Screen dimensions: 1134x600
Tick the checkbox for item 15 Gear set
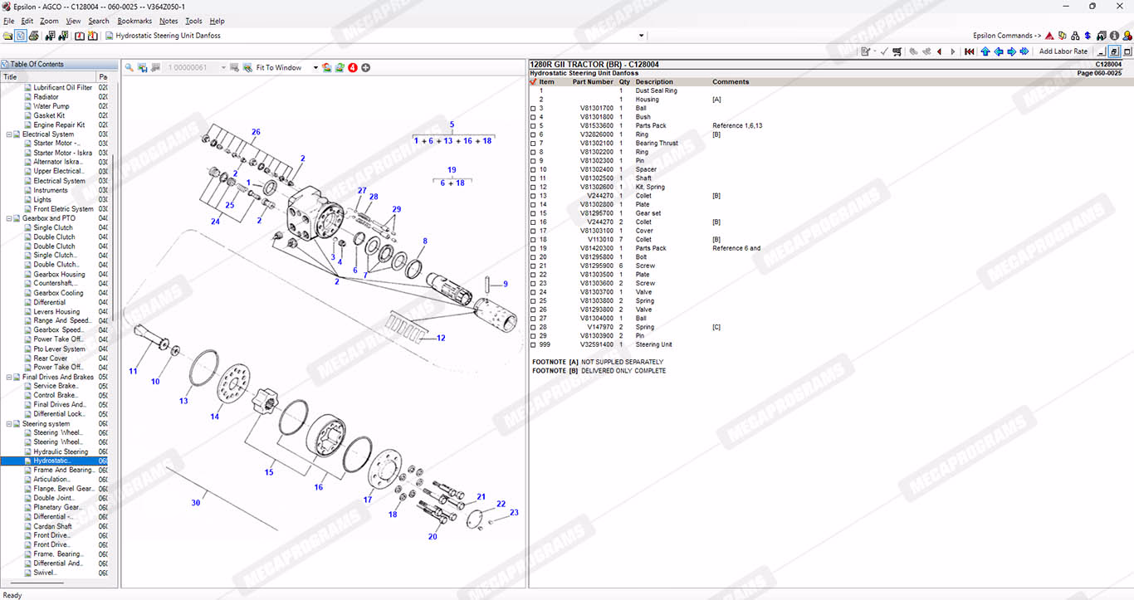pos(534,213)
